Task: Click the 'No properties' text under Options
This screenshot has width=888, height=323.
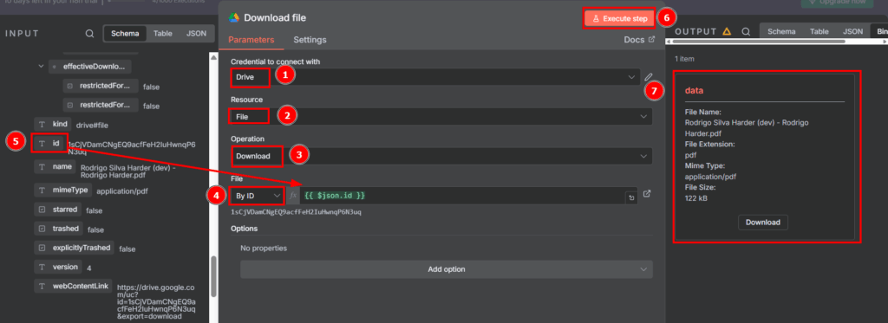Action: coord(264,248)
